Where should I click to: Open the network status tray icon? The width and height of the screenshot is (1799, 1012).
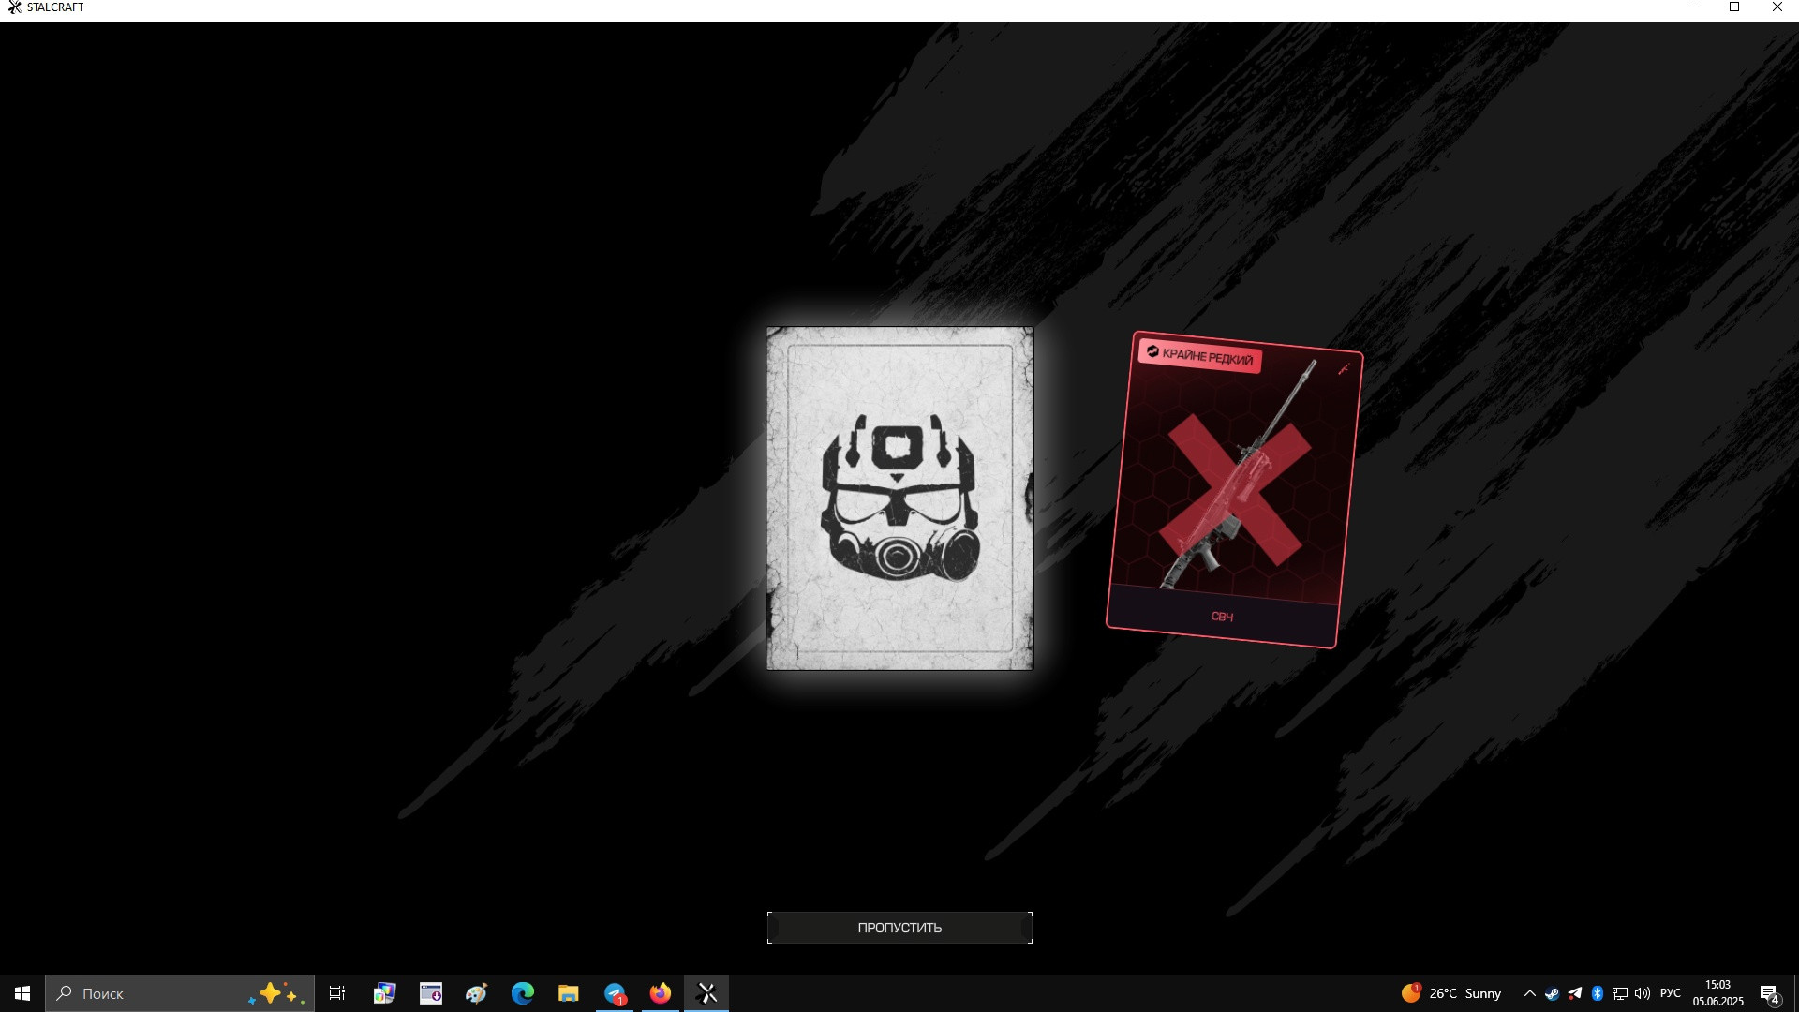tap(1619, 993)
